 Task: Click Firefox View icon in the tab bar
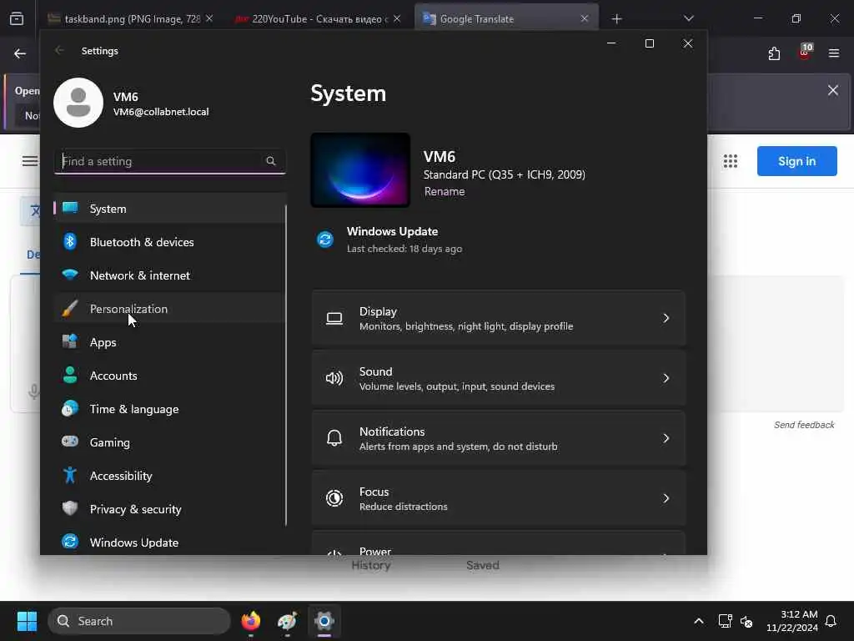(x=17, y=19)
